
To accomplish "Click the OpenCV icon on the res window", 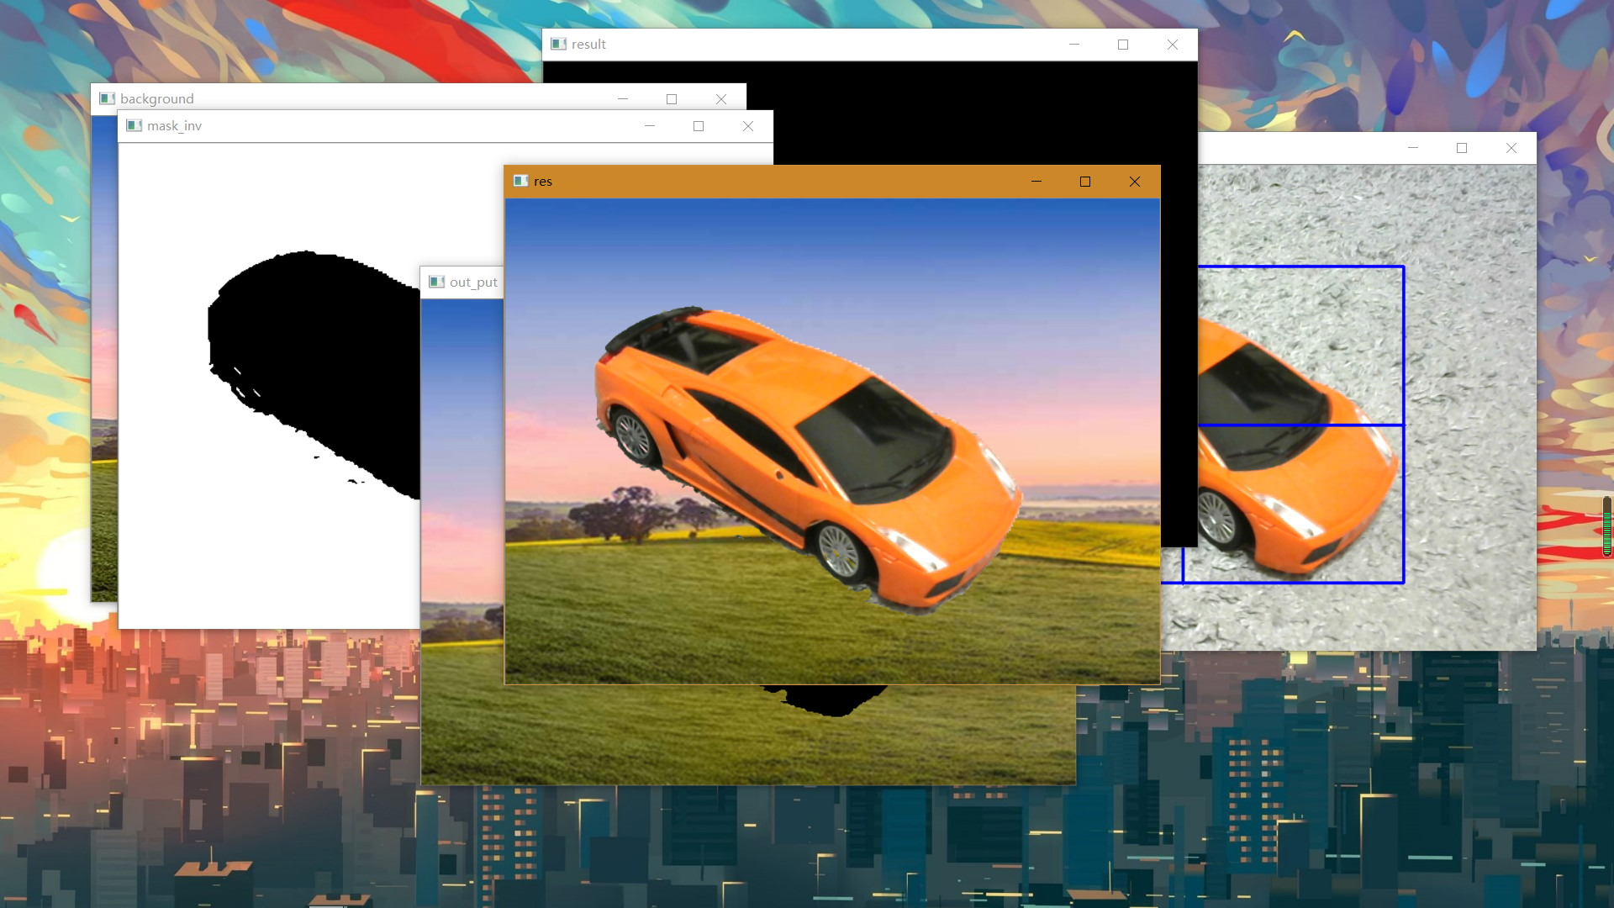I will pos(520,181).
